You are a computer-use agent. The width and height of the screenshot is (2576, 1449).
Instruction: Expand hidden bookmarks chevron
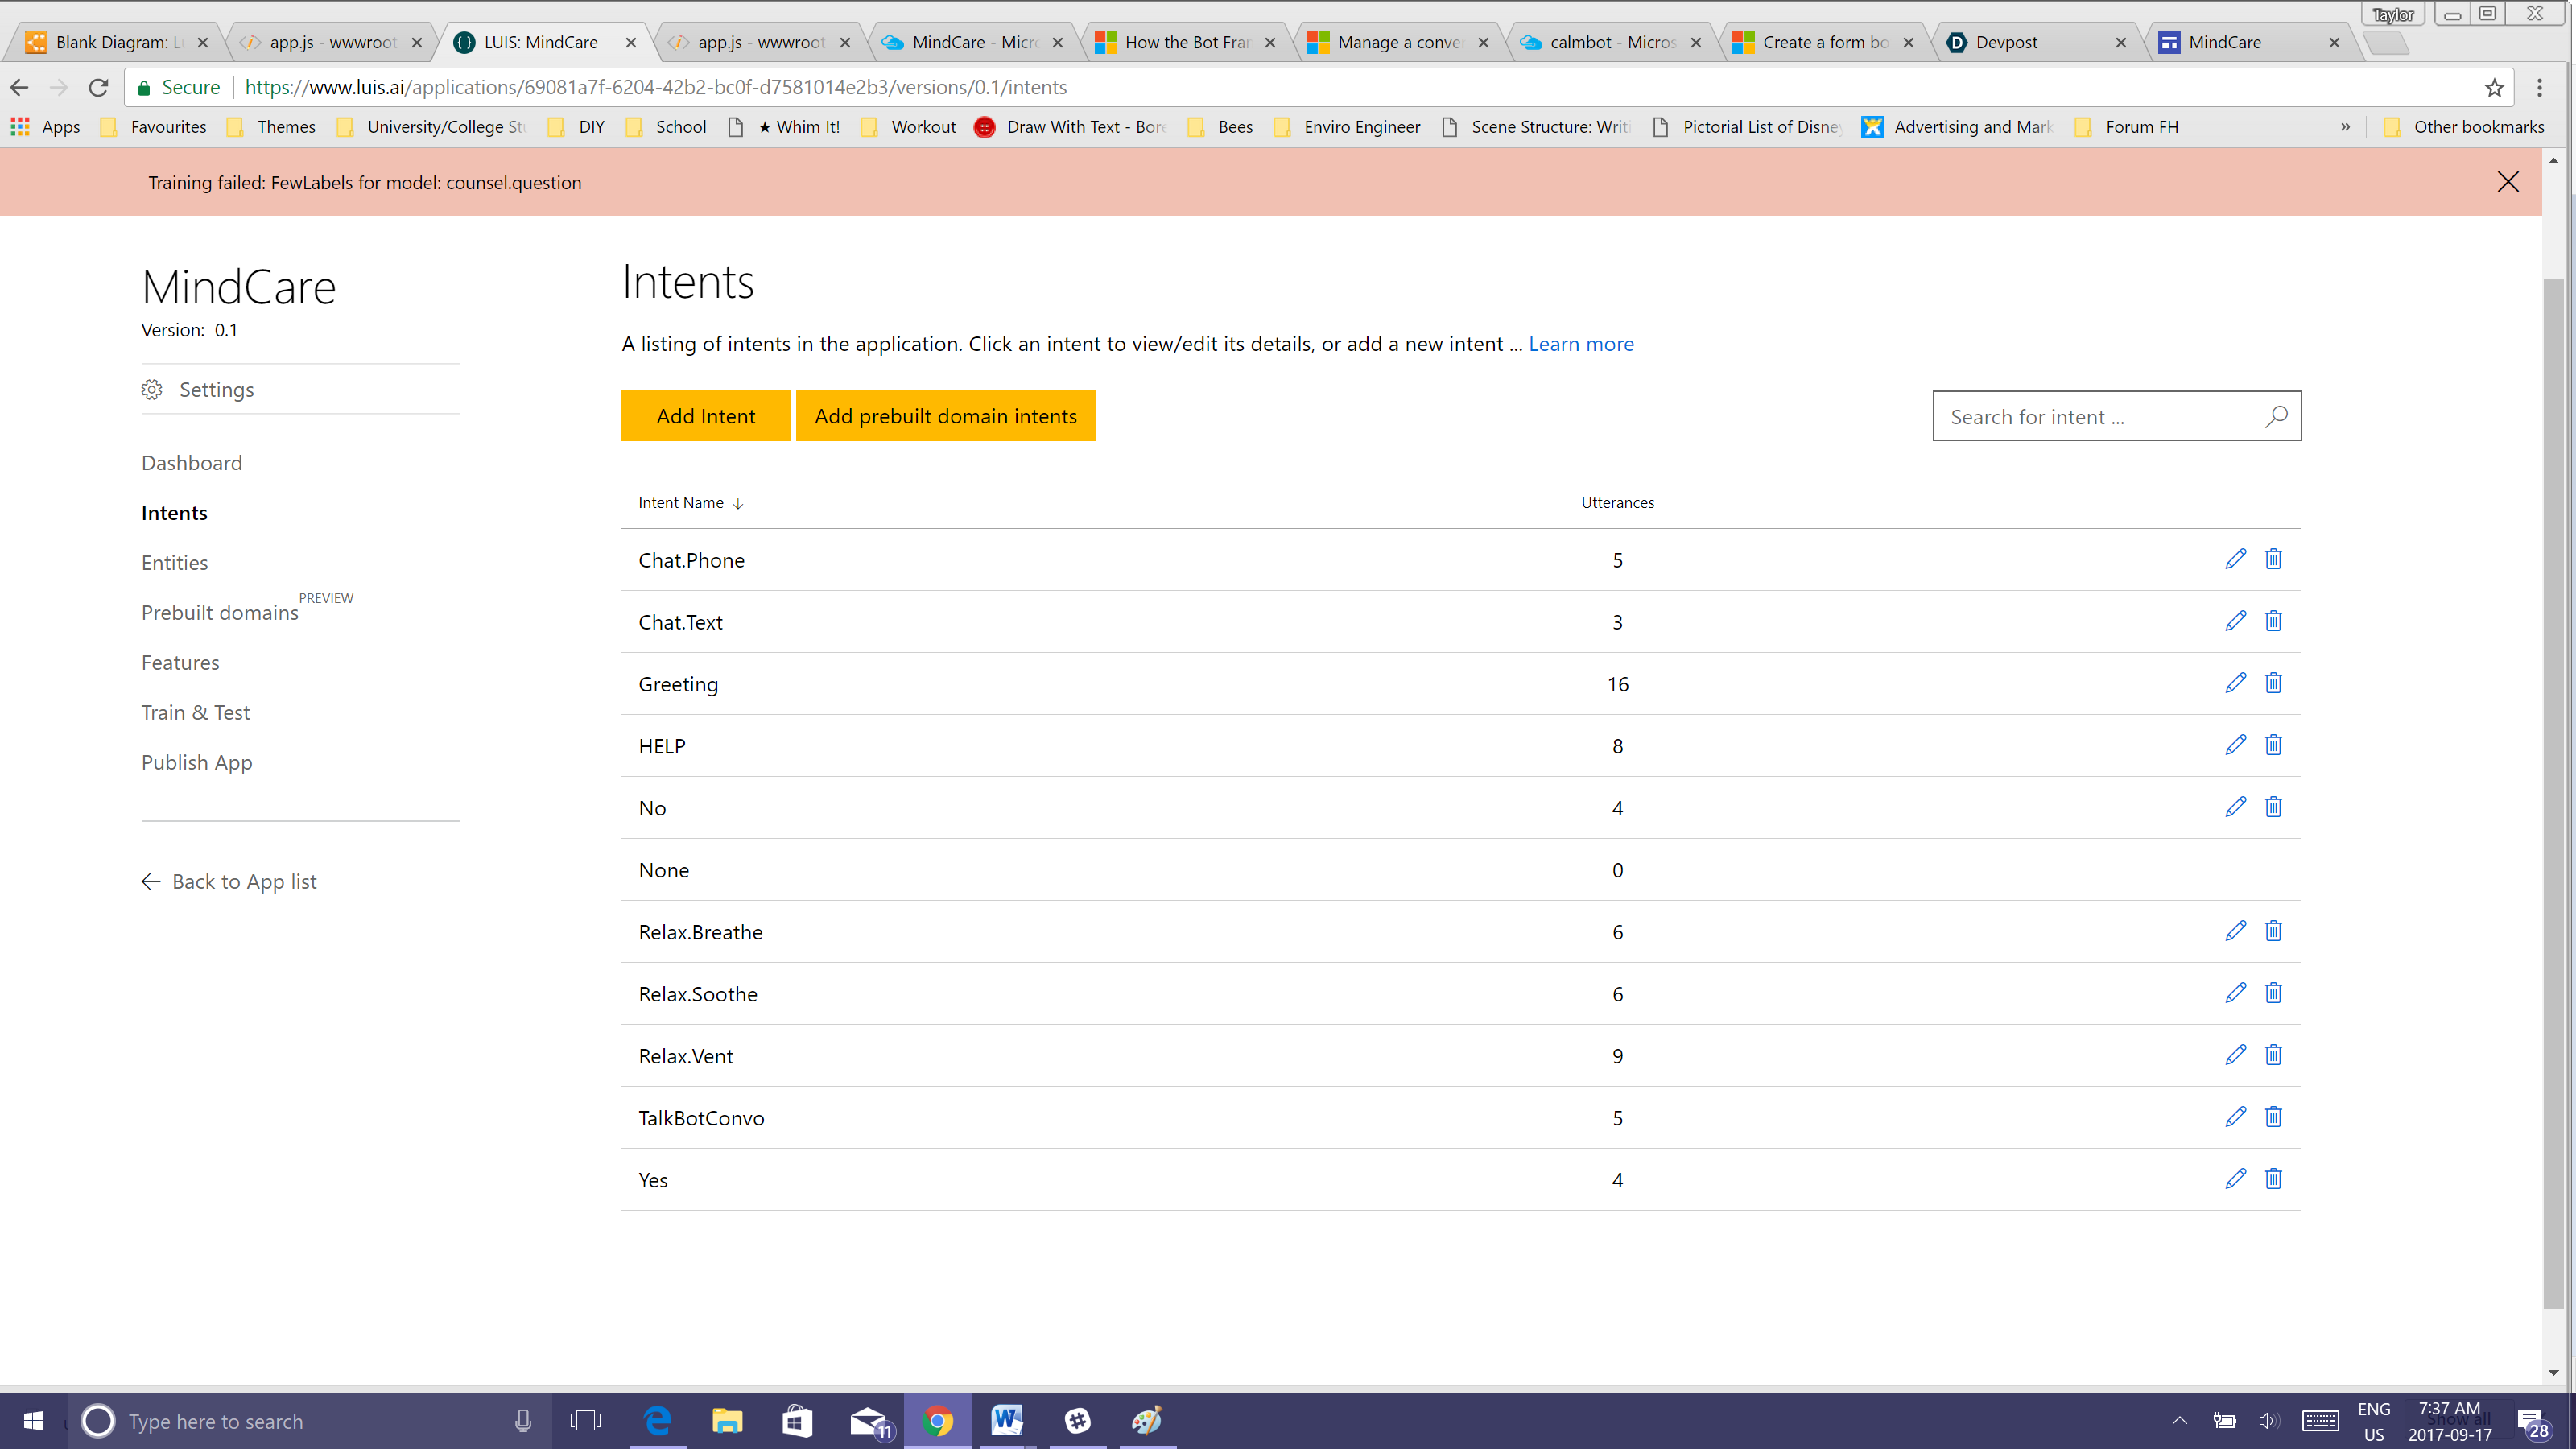point(2345,127)
